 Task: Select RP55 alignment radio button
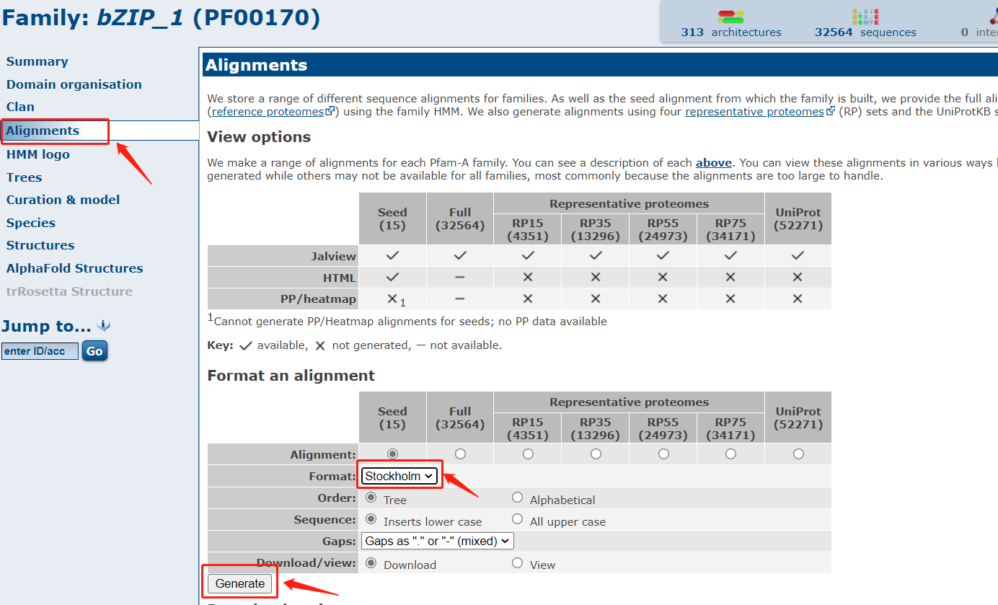tap(663, 454)
